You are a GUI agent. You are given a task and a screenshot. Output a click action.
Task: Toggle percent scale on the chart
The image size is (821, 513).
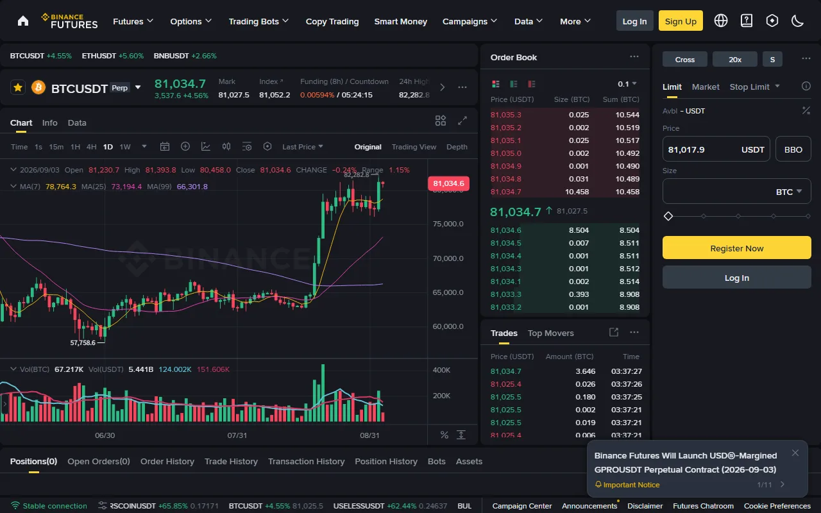[x=444, y=435]
